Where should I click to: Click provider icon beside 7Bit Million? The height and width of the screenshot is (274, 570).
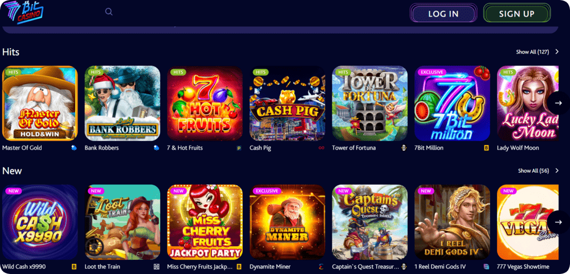tap(486, 148)
